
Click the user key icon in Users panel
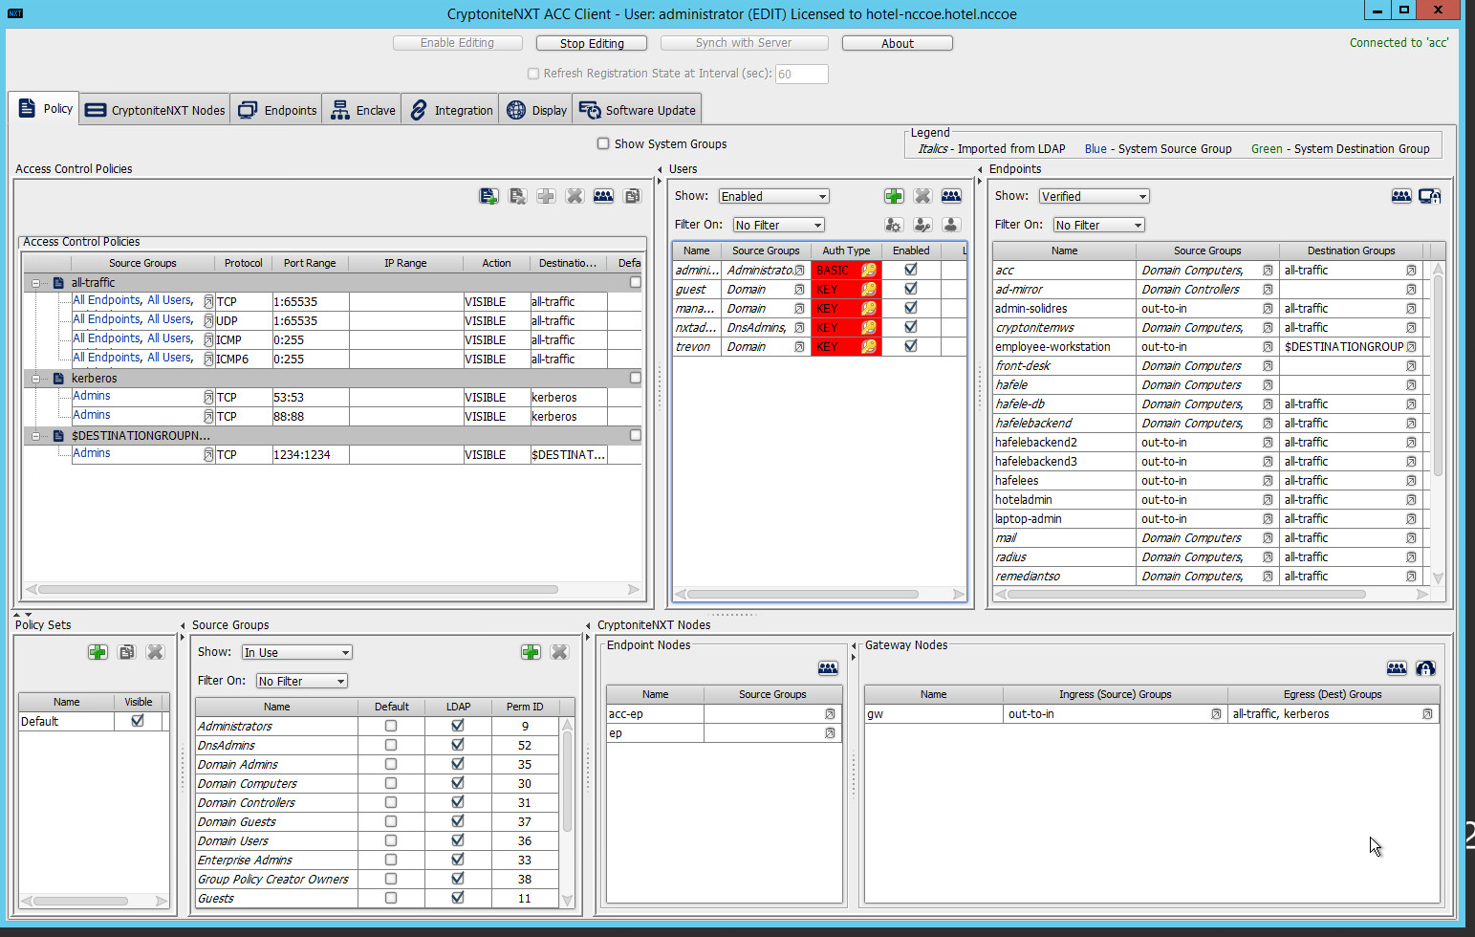922,225
